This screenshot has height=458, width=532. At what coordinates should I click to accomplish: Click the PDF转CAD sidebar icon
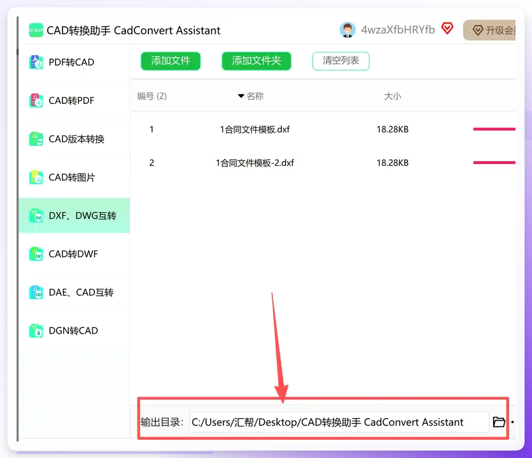point(36,62)
